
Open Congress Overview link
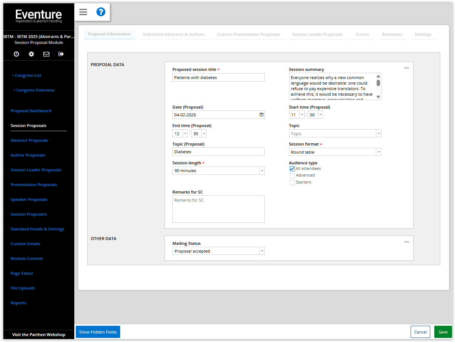[x=35, y=90]
